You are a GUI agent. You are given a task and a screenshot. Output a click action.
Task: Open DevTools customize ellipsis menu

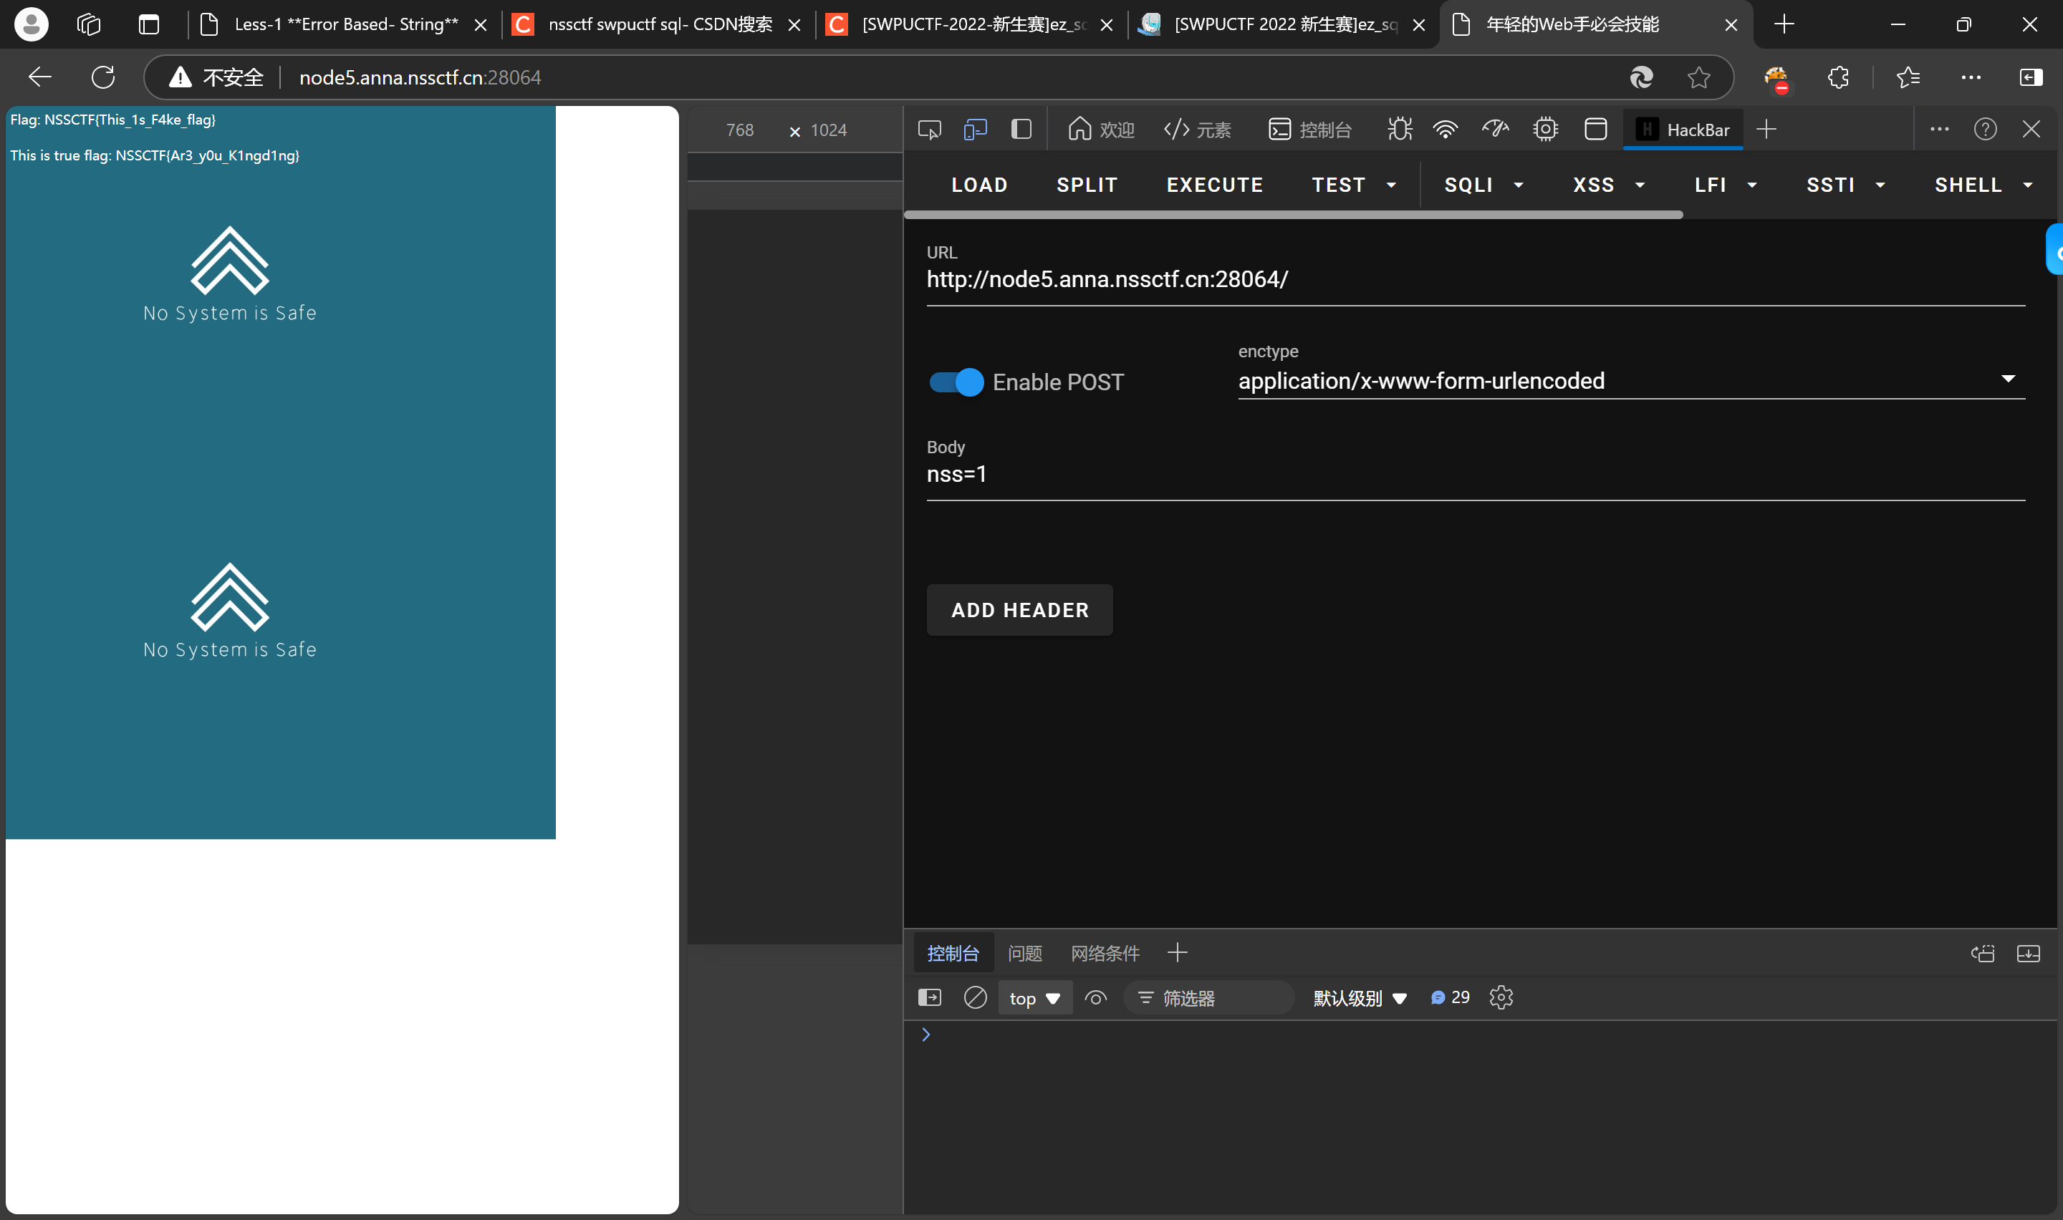[x=1939, y=129]
